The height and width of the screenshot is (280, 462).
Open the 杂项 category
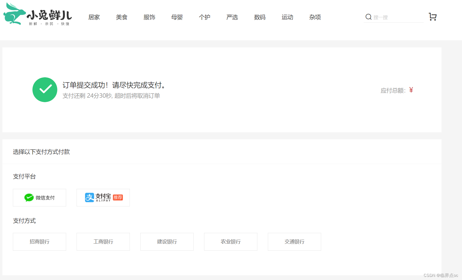click(x=315, y=17)
